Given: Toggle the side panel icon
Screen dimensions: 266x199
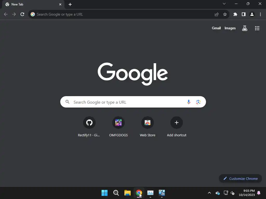Looking at the screenshot, I should (244, 15).
